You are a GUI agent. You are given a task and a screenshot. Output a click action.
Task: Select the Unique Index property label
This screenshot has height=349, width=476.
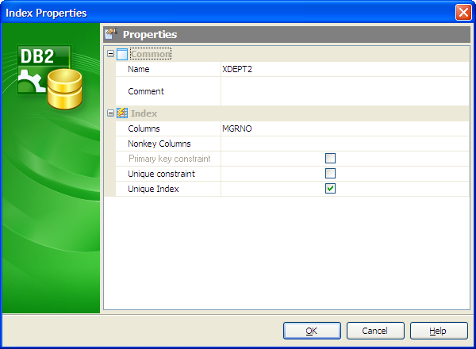point(153,188)
